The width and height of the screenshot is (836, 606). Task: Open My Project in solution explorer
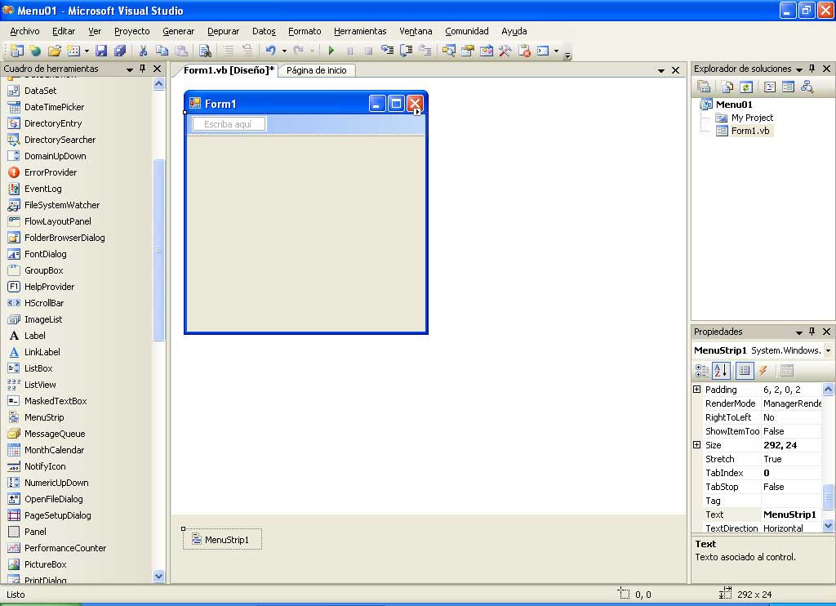(x=751, y=118)
